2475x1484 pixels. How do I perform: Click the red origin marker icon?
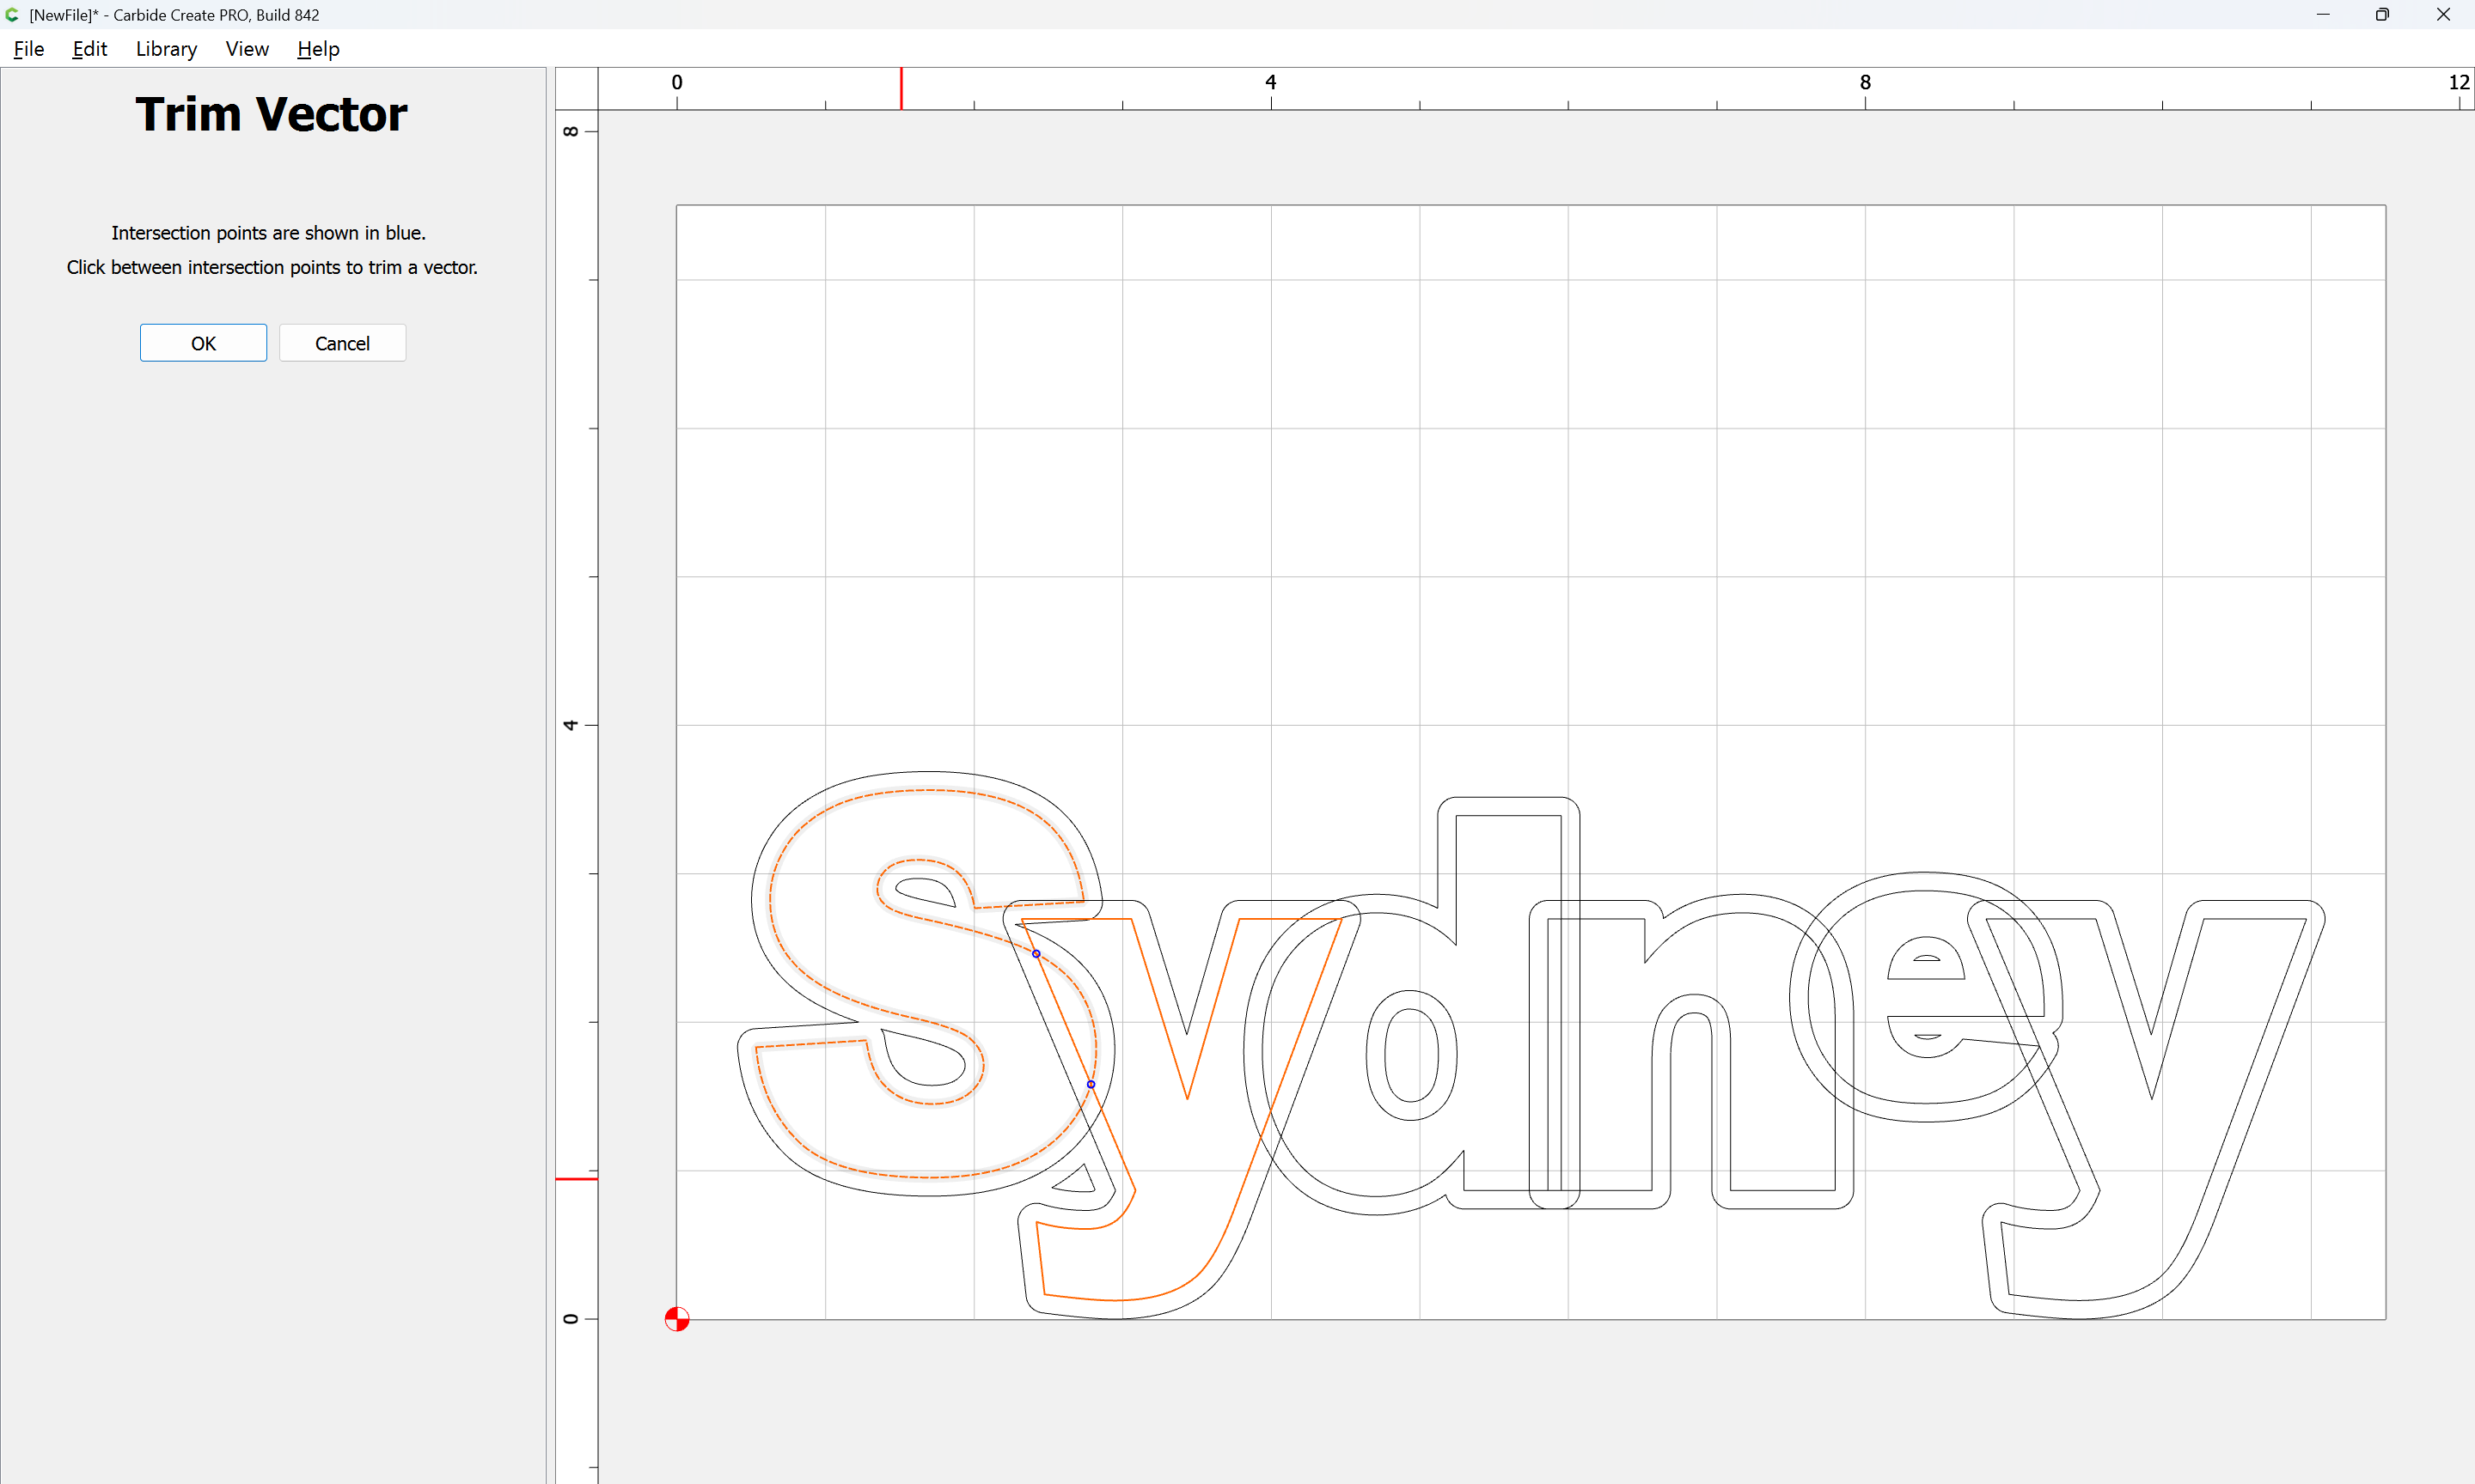(677, 1319)
